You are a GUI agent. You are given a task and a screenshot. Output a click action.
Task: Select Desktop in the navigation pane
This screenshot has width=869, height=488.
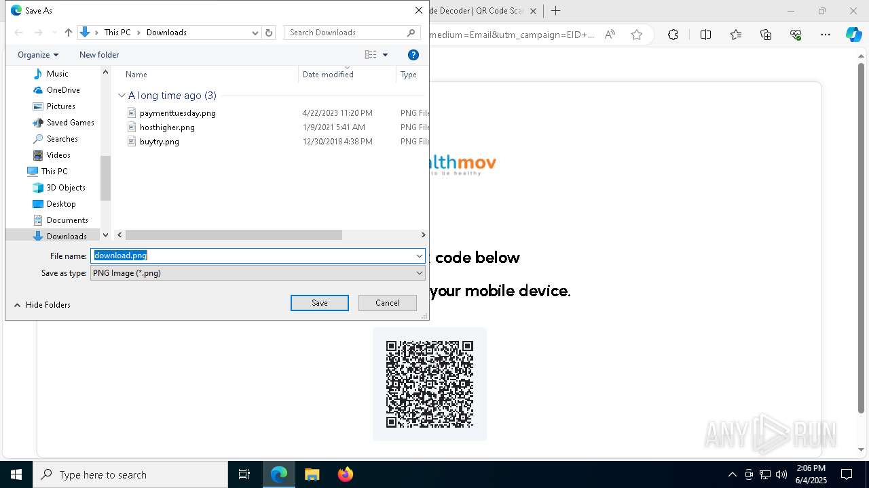[61, 204]
